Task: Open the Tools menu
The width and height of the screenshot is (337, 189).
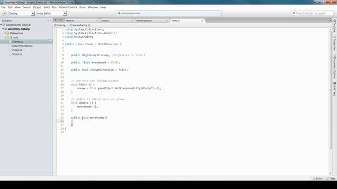Action: click(83, 7)
